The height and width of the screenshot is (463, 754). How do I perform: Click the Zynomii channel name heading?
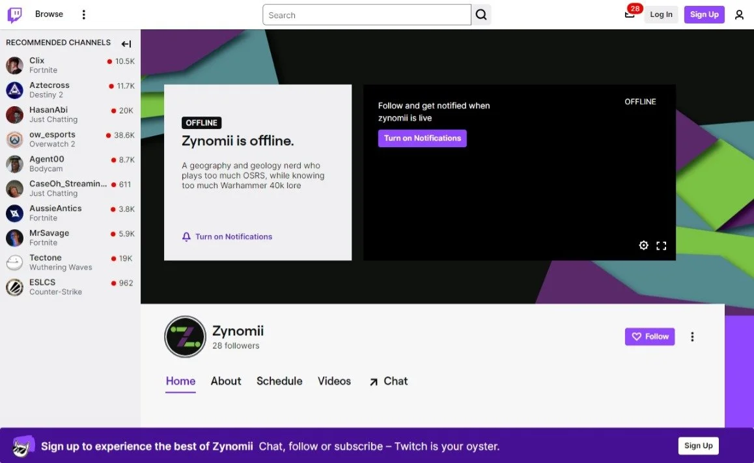pyautogui.click(x=238, y=331)
